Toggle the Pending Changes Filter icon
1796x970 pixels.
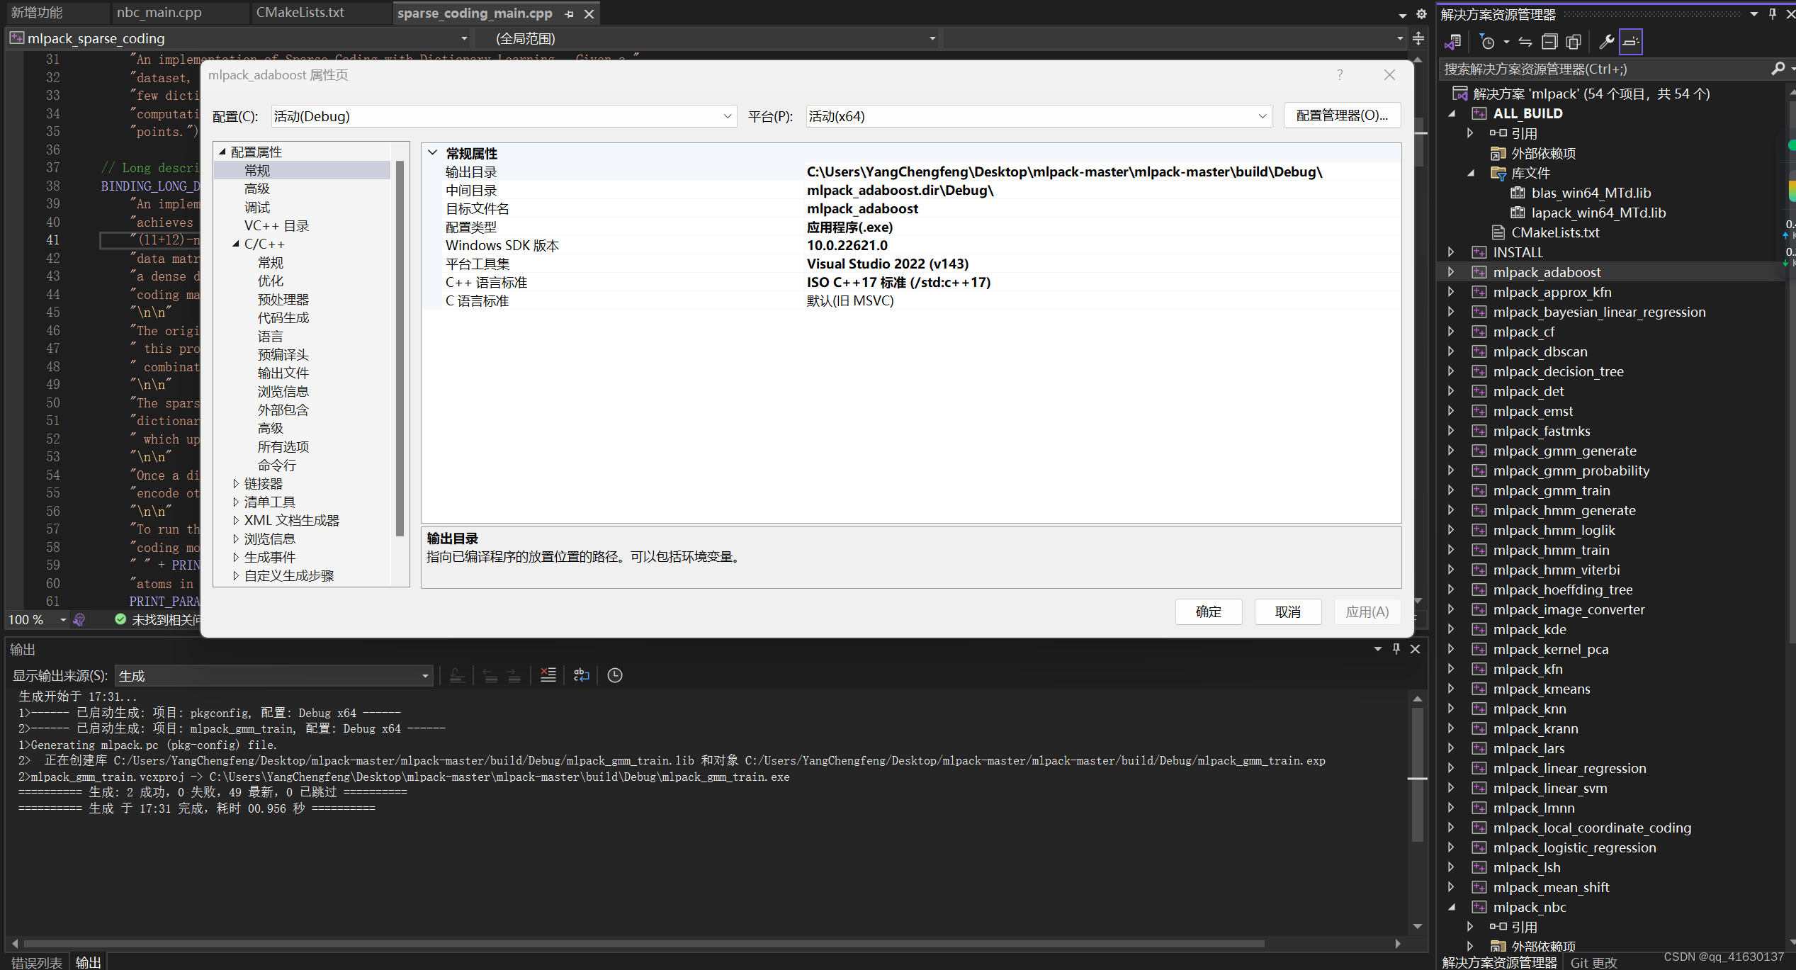coord(1488,41)
